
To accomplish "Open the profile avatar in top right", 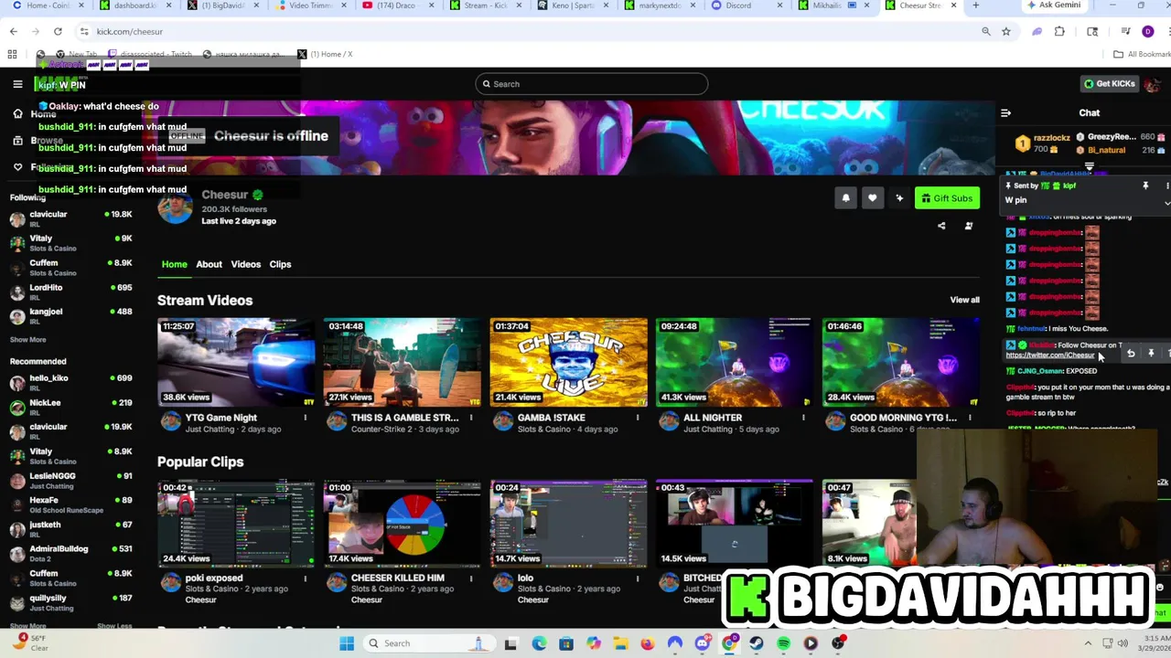I will [1152, 84].
